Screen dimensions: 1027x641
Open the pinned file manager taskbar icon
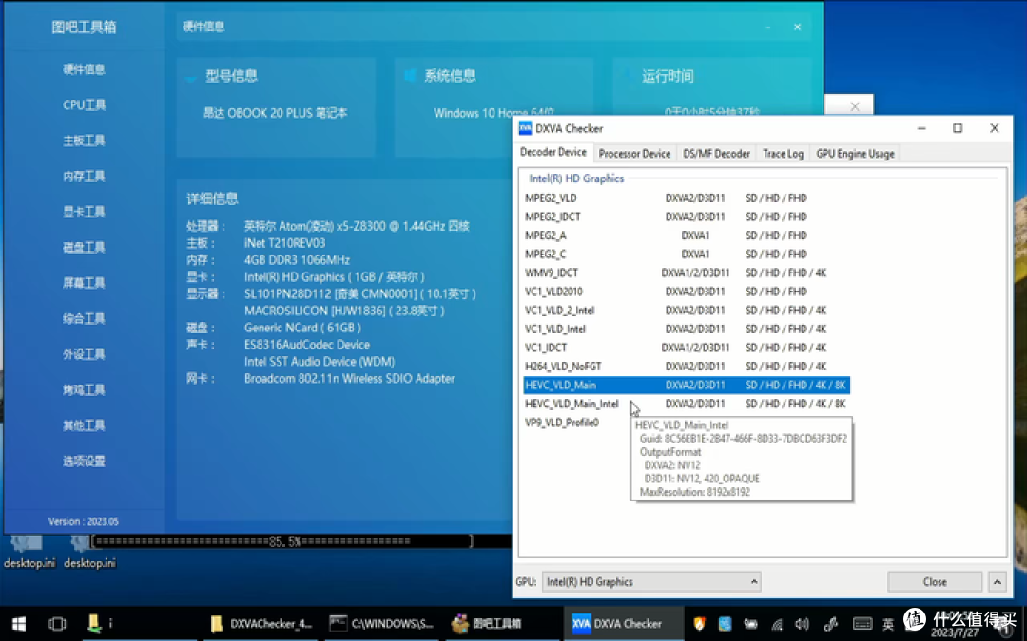[x=94, y=623]
